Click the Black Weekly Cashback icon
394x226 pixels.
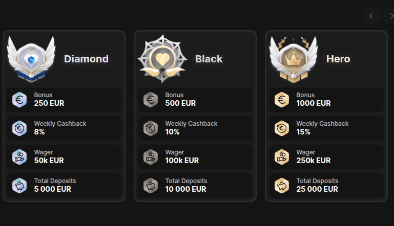point(150,128)
